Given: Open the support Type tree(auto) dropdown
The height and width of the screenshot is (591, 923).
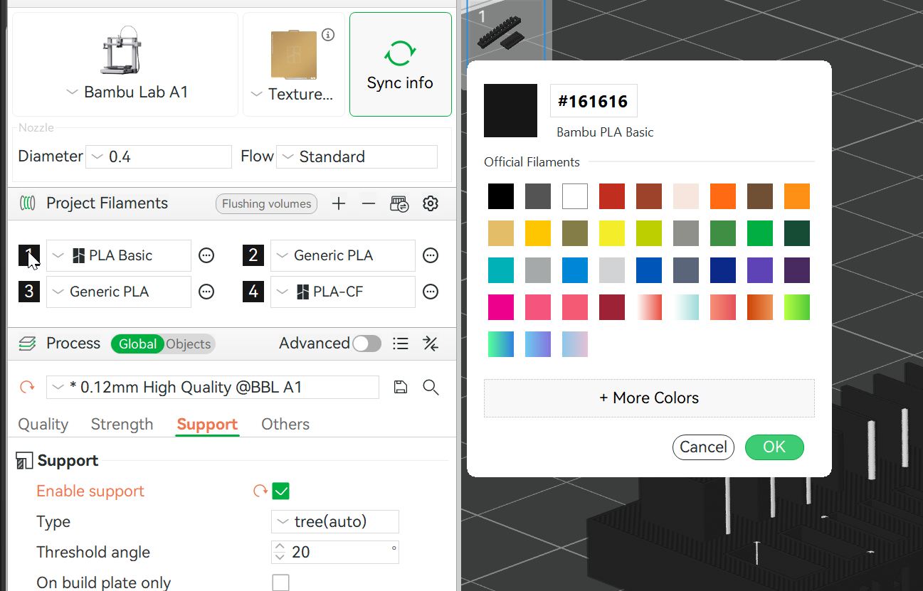Looking at the screenshot, I should pyautogui.click(x=335, y=521).
